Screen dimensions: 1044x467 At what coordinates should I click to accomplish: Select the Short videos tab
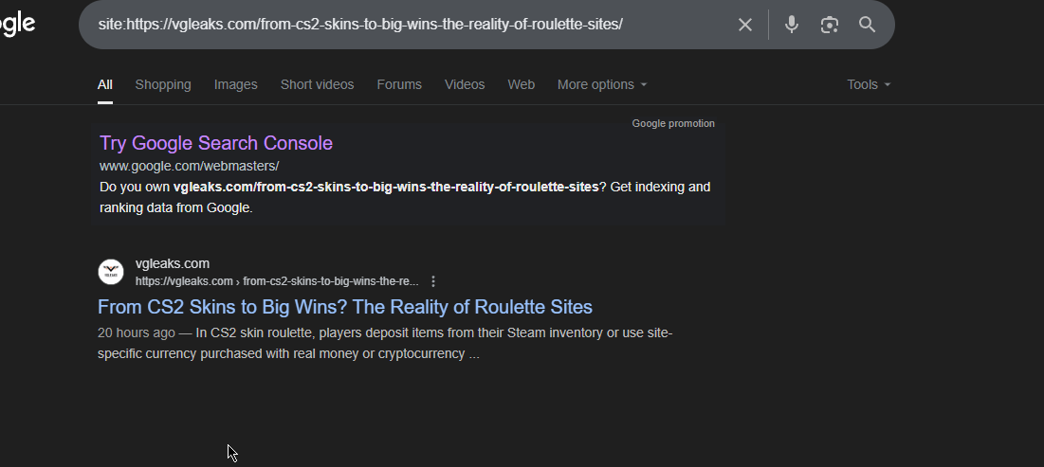(x=317, y=84)
